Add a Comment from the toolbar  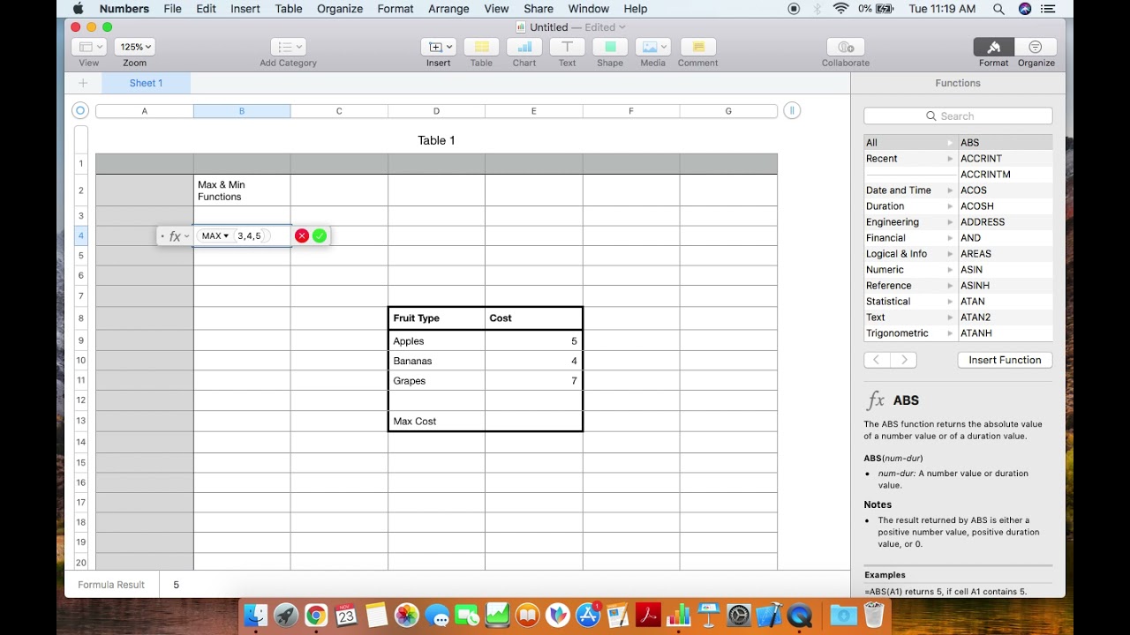click(697, 47)
